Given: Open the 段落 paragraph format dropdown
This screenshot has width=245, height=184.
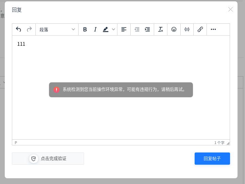Looking at the screenshot, I should pos(57,29).
